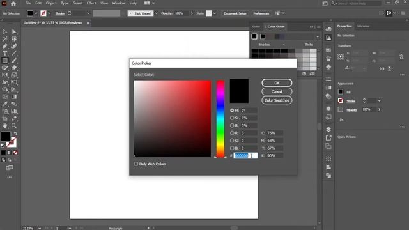Screen dimensions: 409x230
Task: Click the Preferences button
Action: pyautogui.click(x=261, y=13)
